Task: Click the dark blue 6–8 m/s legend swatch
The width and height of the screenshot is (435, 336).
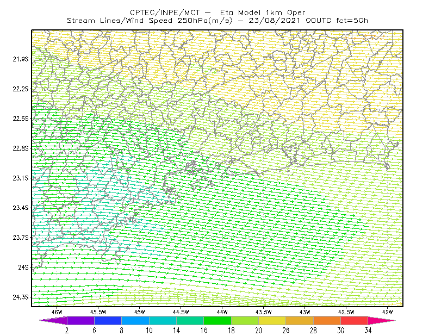Action: 108,320
